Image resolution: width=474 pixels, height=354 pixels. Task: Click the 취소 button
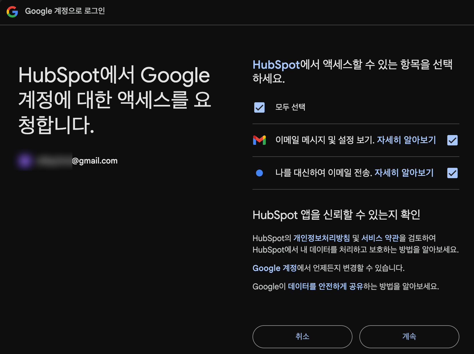coord(302,336)
